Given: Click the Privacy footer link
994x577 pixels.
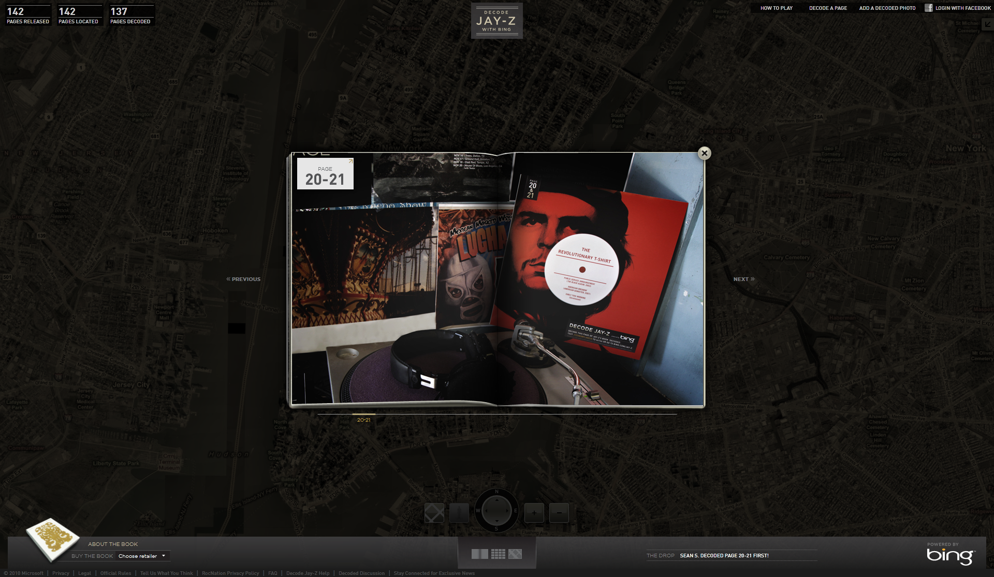Looking at the screenshot, I should (61, 573).
